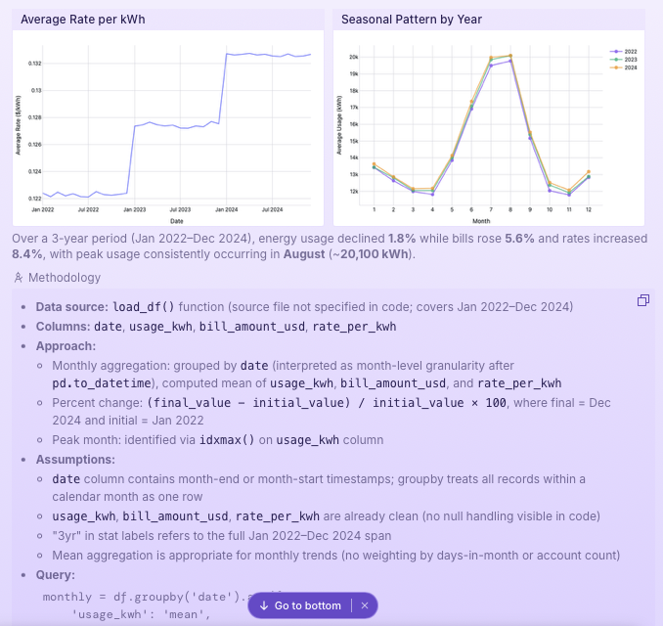Dismiss the Go to bottom pill
This screenshot has width=663, height=626.
tap(365, 605)
